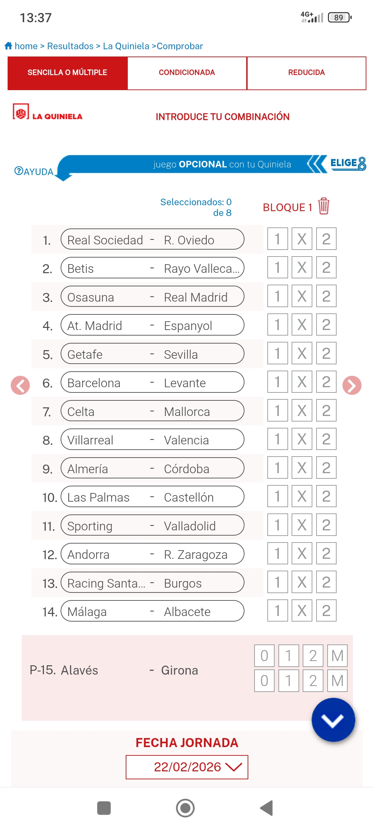Screen dimensions: 374x832
Task: Mark 2 for Barcelona - Levante
Action: coord(326,382)
